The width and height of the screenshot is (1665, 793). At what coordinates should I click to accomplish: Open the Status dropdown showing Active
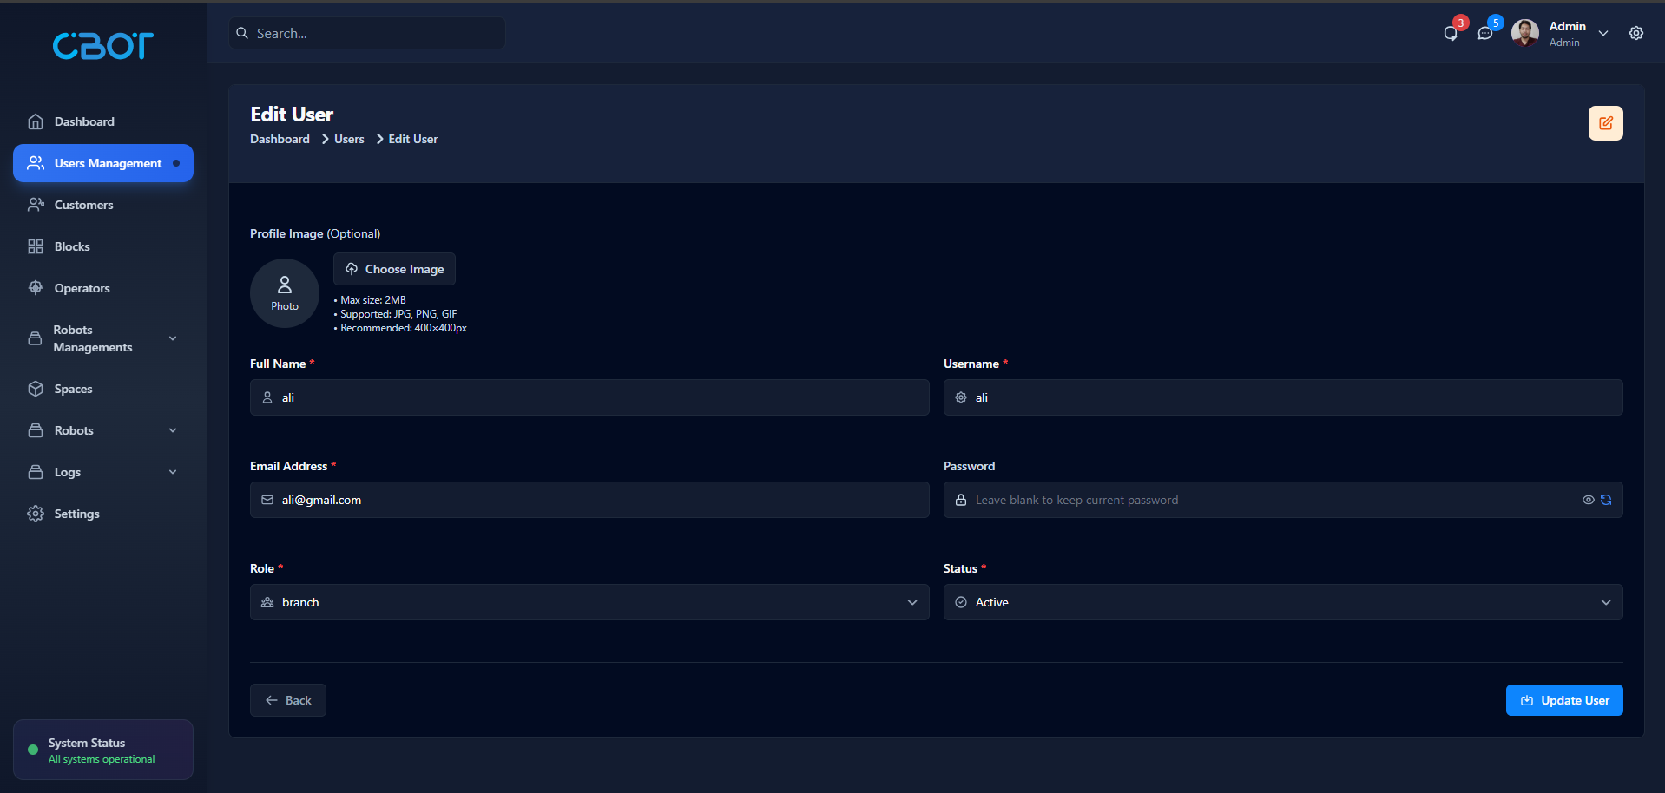point(1283,601)
